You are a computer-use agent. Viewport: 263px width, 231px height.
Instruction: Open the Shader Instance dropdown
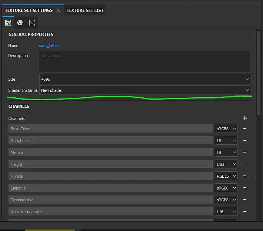tap(144, 90)
